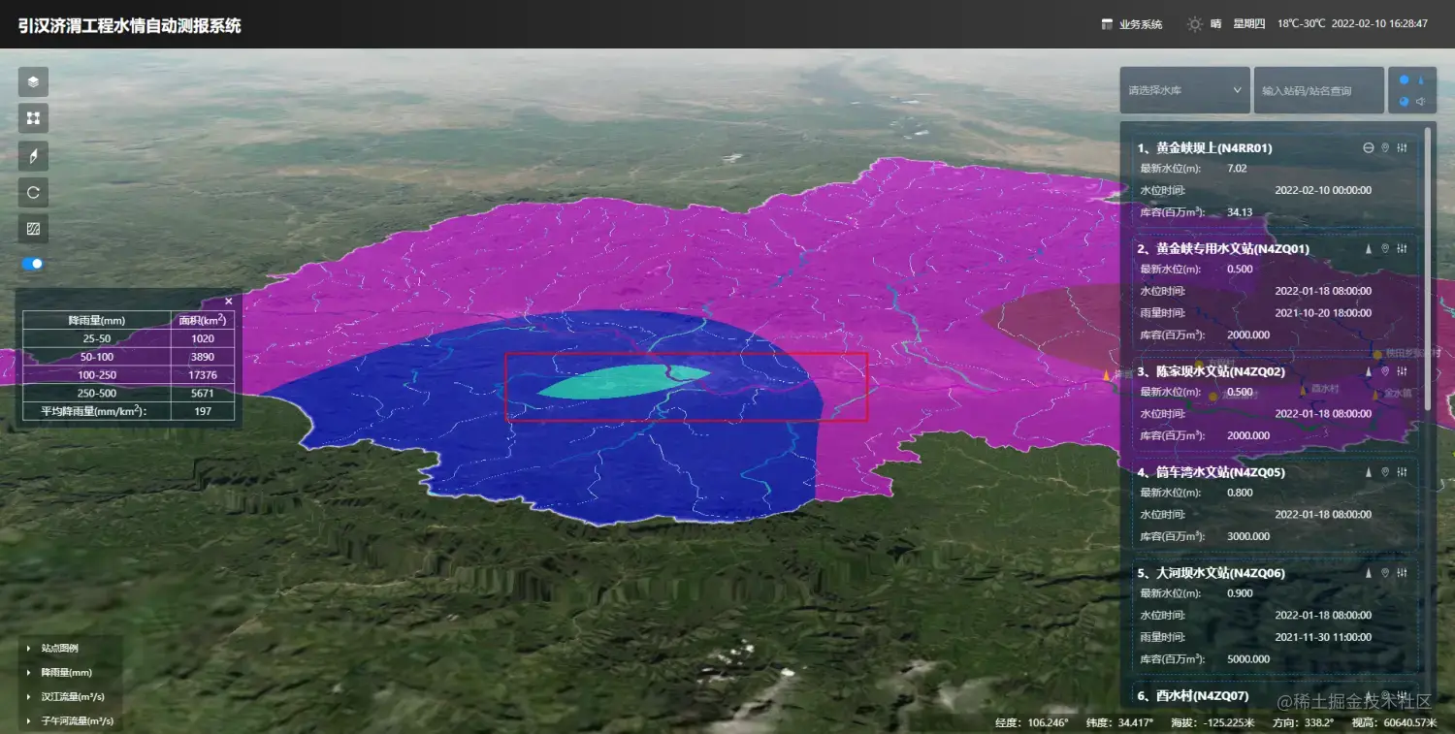The height and width of the screenshot is (734, 1455).
Task: Click the header date-time 2022-02-10 16:28:47
Action: click(1379, 24)
